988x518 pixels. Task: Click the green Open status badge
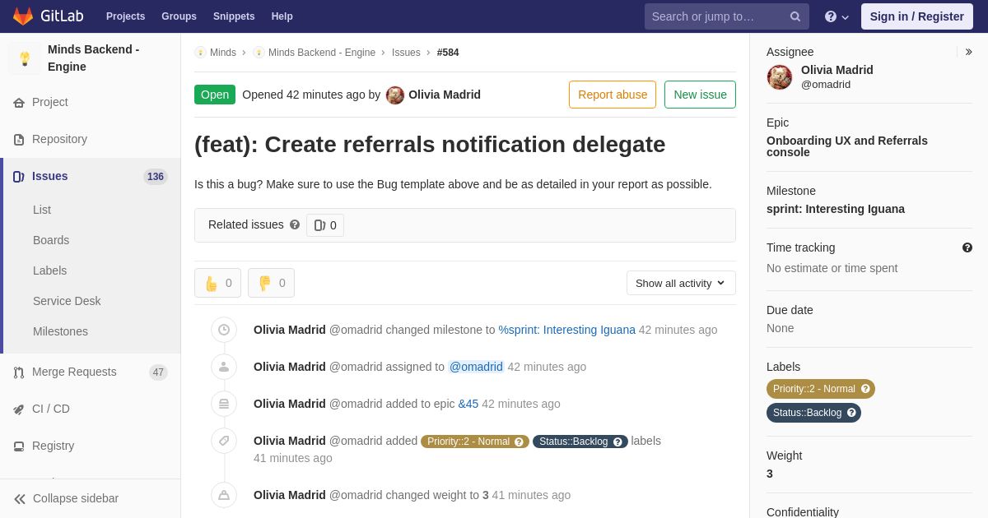[215, 95]
